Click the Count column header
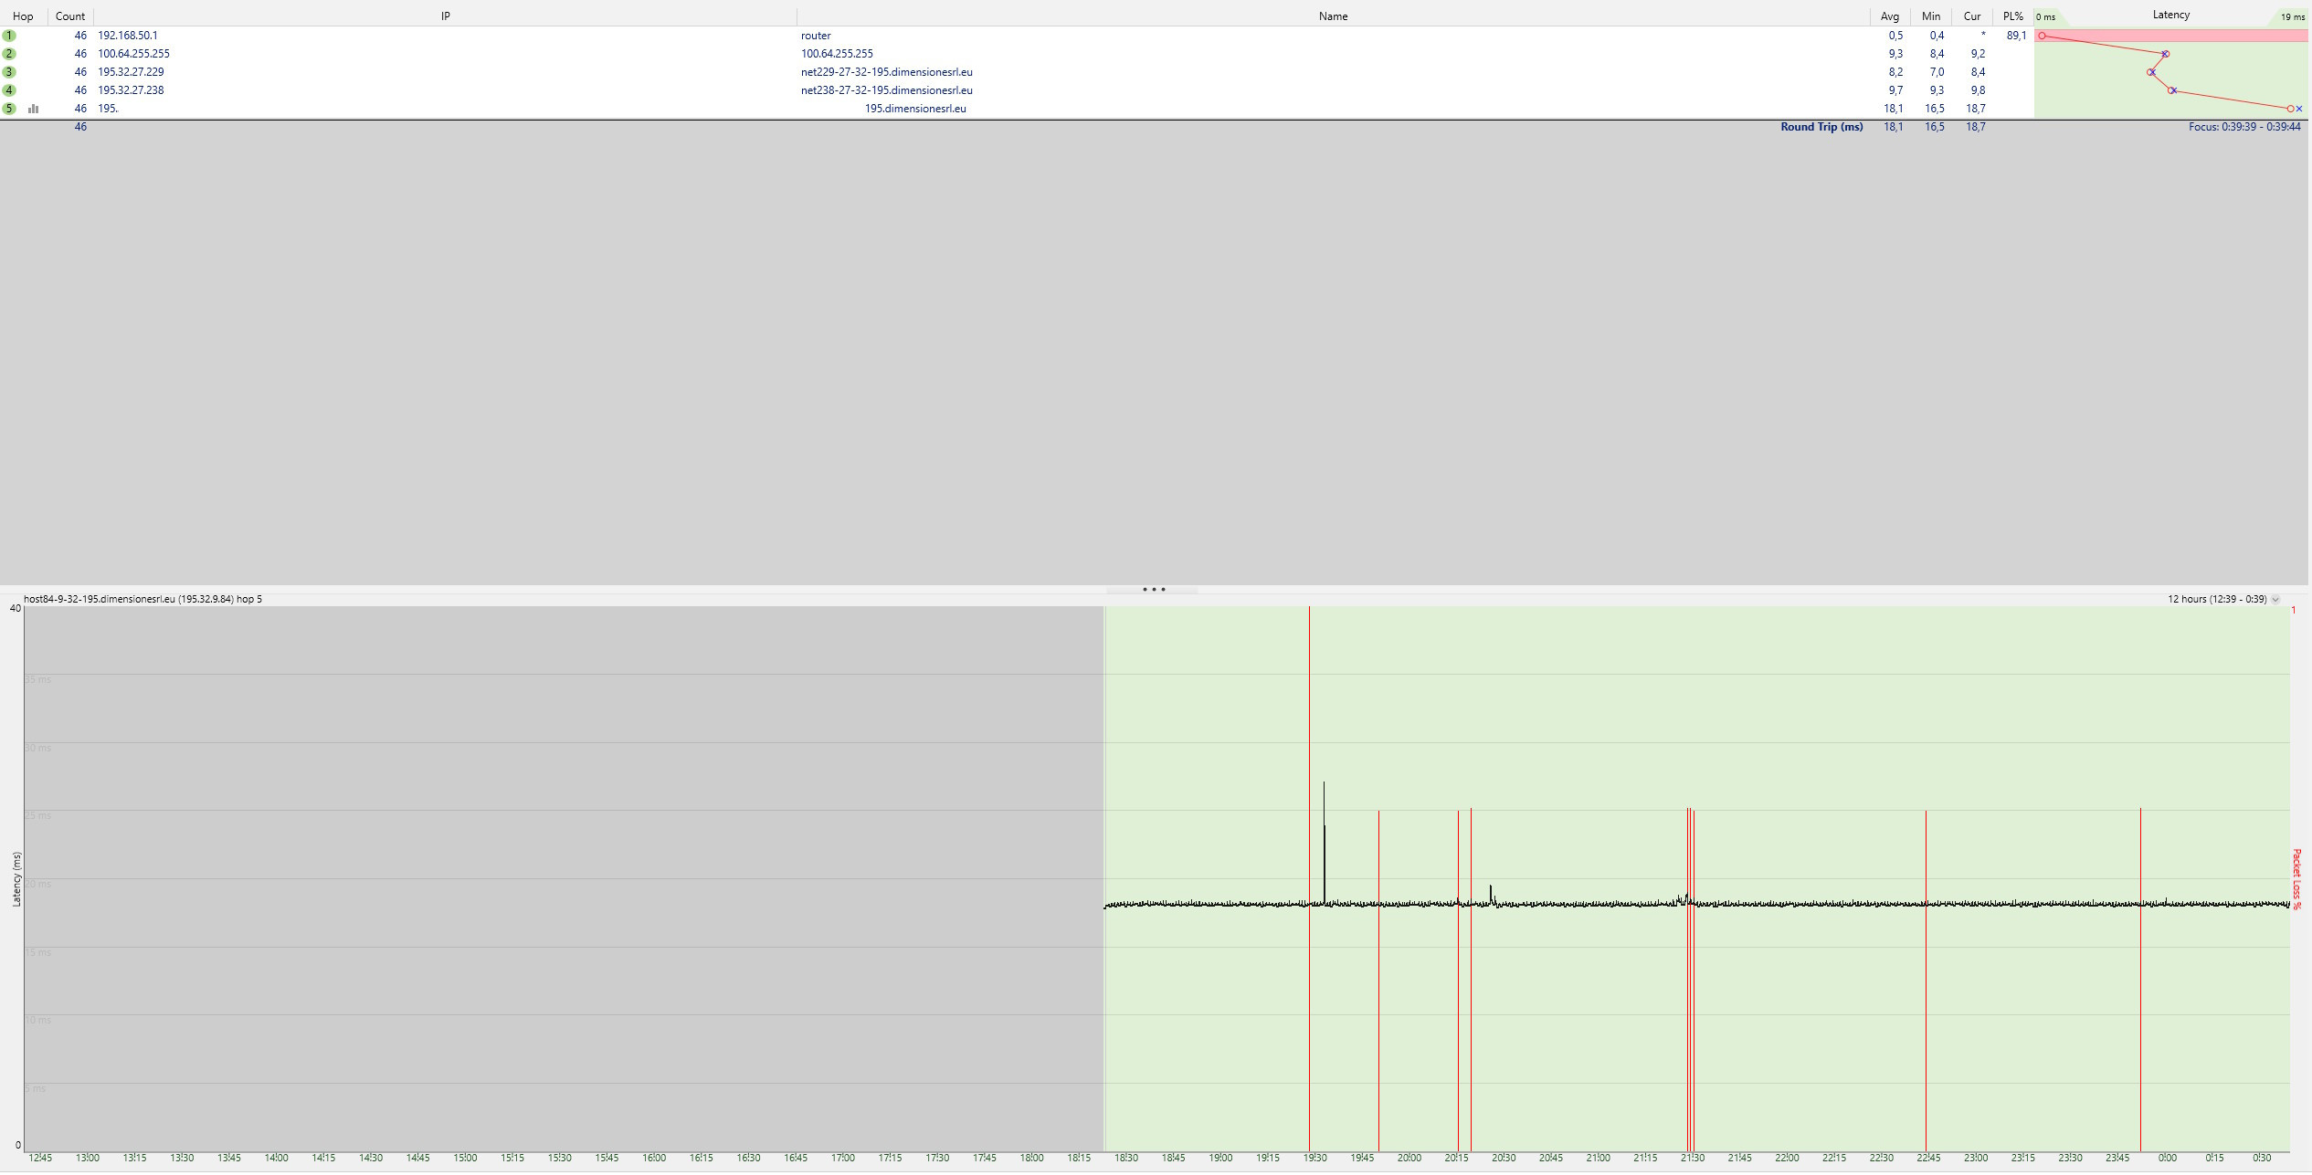The image size is (2312, 1175). [69, 16]
